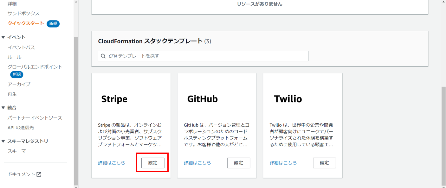Click the sidebar vertical scrollbar
The image size is (446, 188).
76,111
